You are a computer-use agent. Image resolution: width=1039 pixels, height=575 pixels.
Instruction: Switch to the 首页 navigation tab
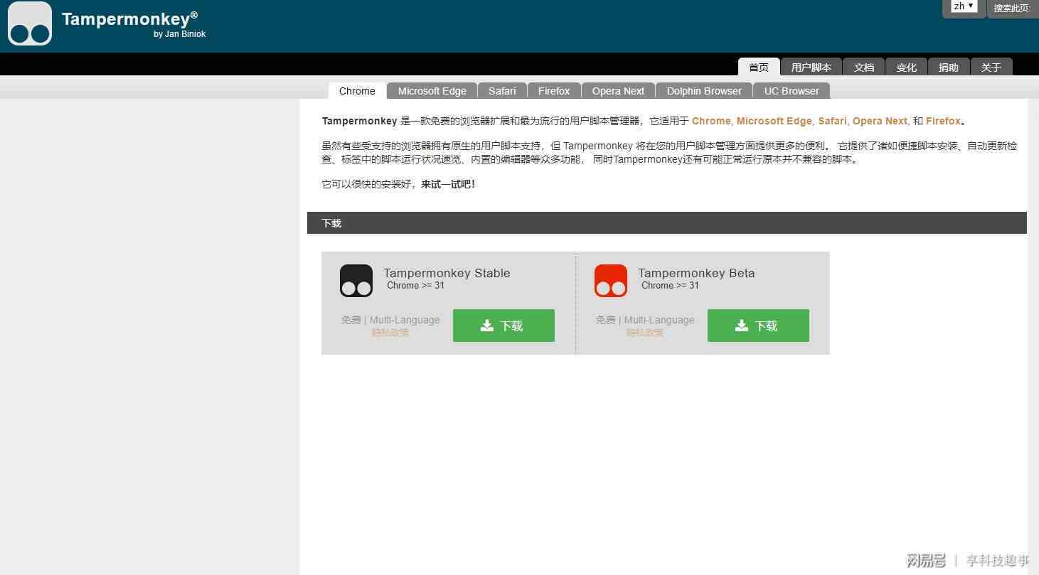[x=759, y=67]
